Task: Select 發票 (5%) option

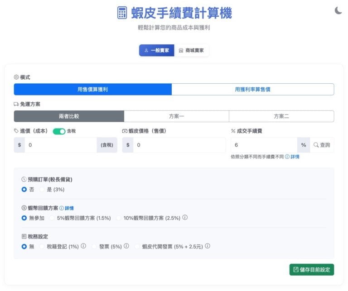Action: click(x=94, y=247)
